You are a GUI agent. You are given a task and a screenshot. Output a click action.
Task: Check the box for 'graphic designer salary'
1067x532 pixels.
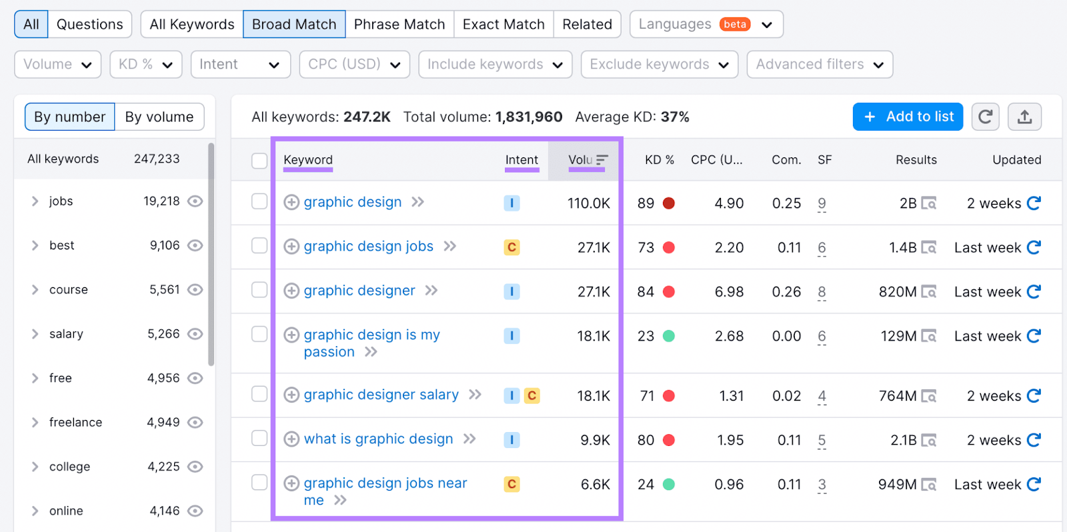pyautogui.click(x=259, y=394)
